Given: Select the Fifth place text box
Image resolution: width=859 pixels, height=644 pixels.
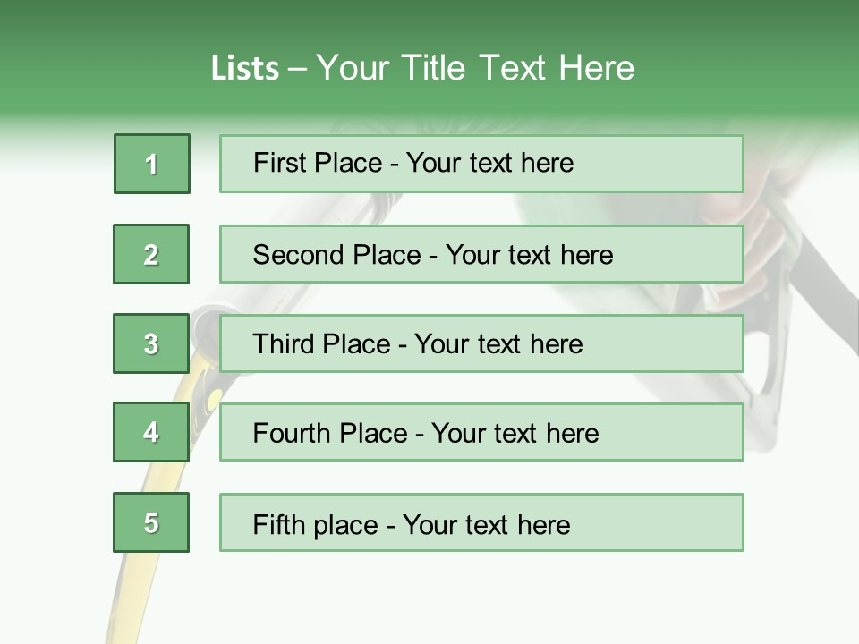Looking at the screenshot, I should click(481, 522).
